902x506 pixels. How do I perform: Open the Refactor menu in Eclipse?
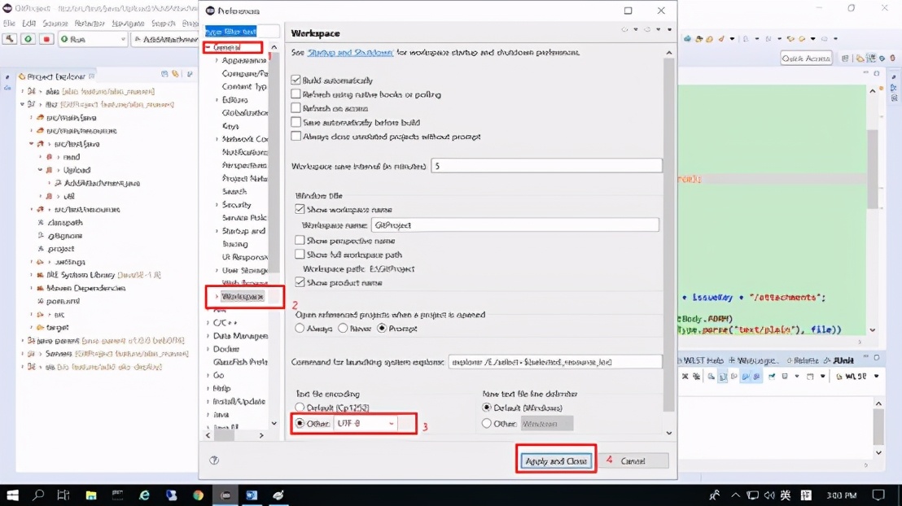(90, 24)
